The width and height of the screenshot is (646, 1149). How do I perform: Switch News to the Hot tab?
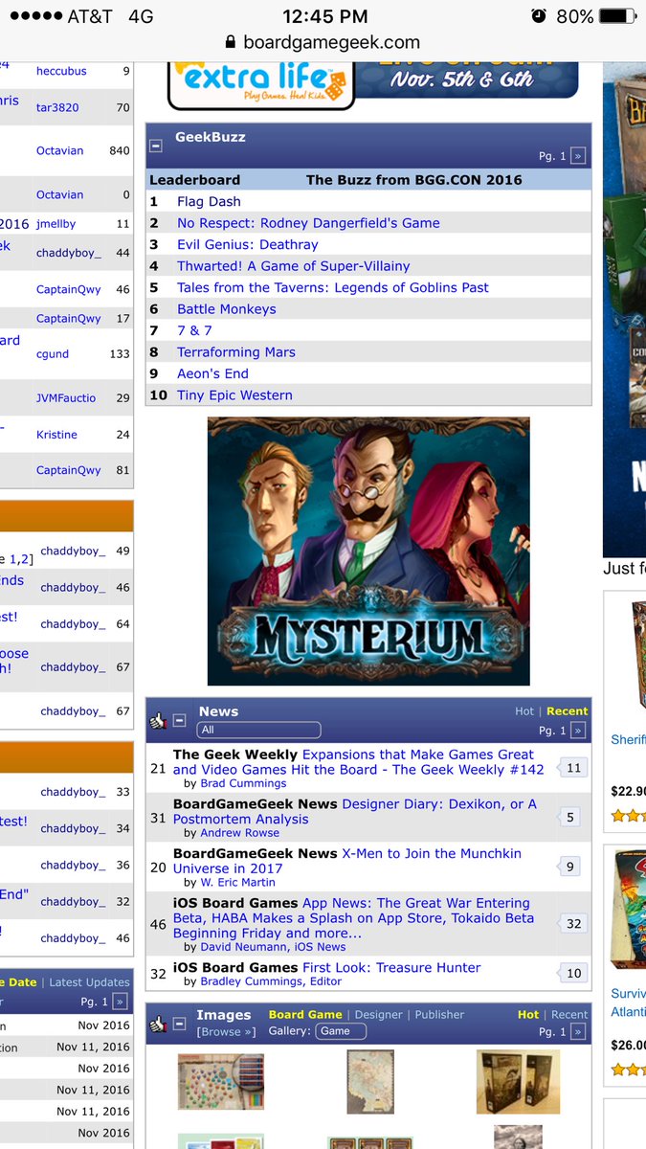pos(524,711)
